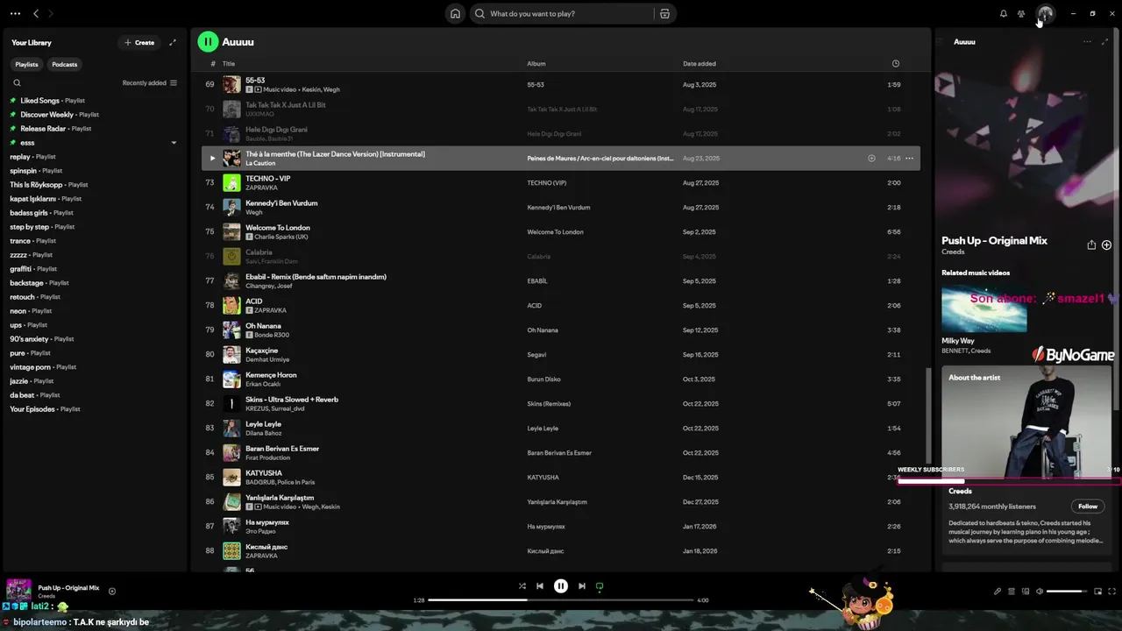Image resolution: width=1122 pixels, height=631 pixels.
Task: Open the Milky Way music video thumbnail
Action: (984, 309)
